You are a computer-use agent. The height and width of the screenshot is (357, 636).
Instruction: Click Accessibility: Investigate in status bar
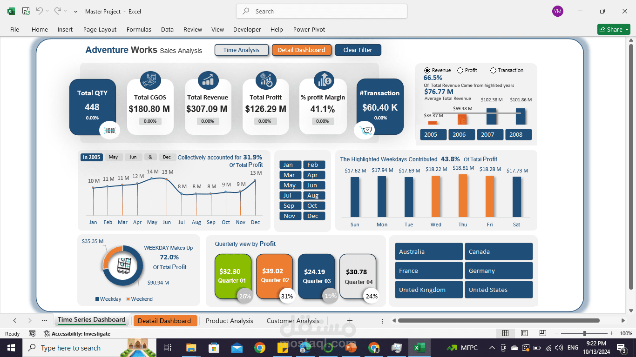(x=77, y=333)
